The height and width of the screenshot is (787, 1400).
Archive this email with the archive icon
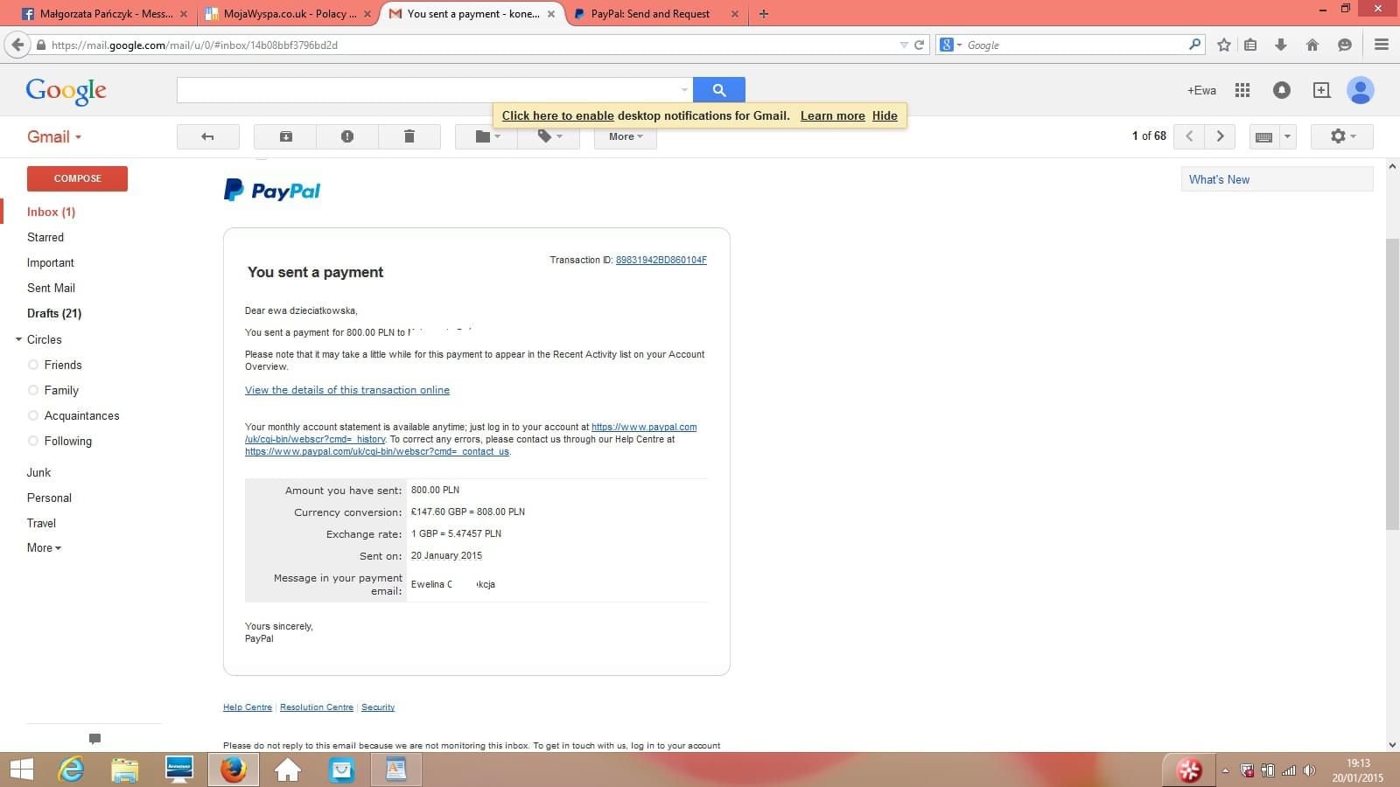285,136
